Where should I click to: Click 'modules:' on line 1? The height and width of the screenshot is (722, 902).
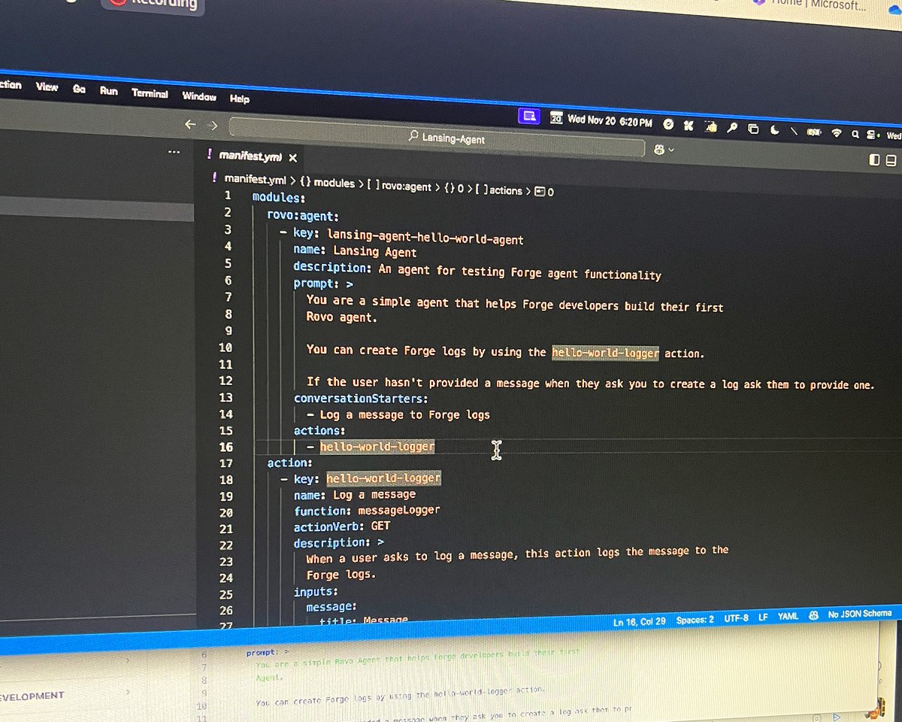click(278, 198)
